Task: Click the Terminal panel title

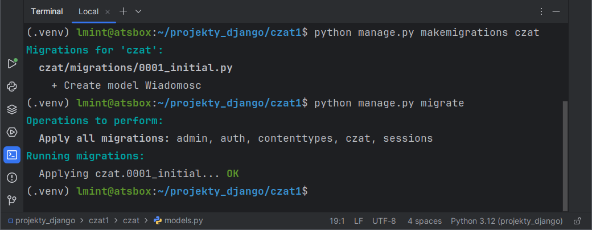Action: click(x=47, y=12)
